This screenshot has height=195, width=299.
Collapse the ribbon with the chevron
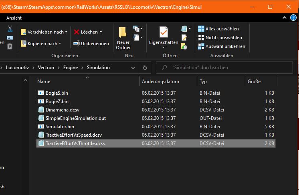coord(285,18)
